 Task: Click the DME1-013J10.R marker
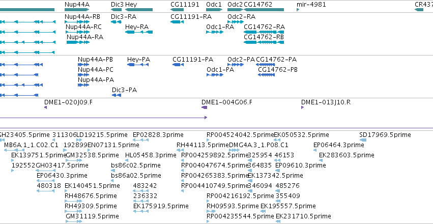(302, 107)
